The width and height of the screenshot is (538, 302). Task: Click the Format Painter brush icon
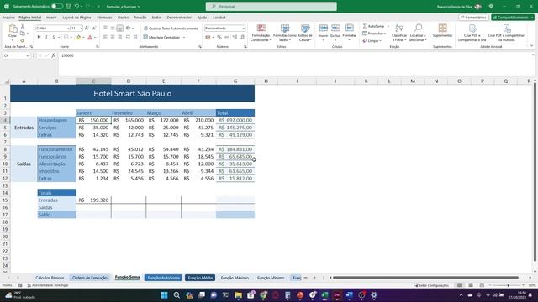tap(23, 40)
